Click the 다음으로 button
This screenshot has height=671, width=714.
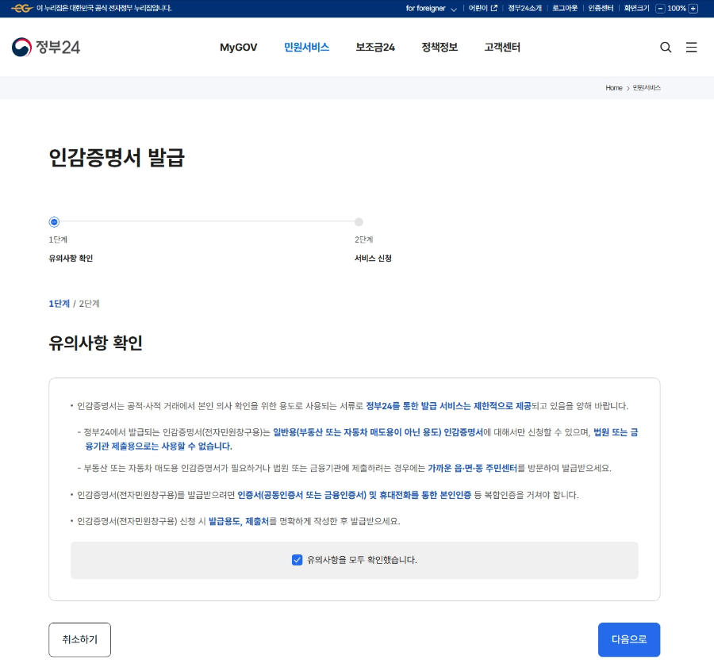pyautogui.click(x=629, y=639)
